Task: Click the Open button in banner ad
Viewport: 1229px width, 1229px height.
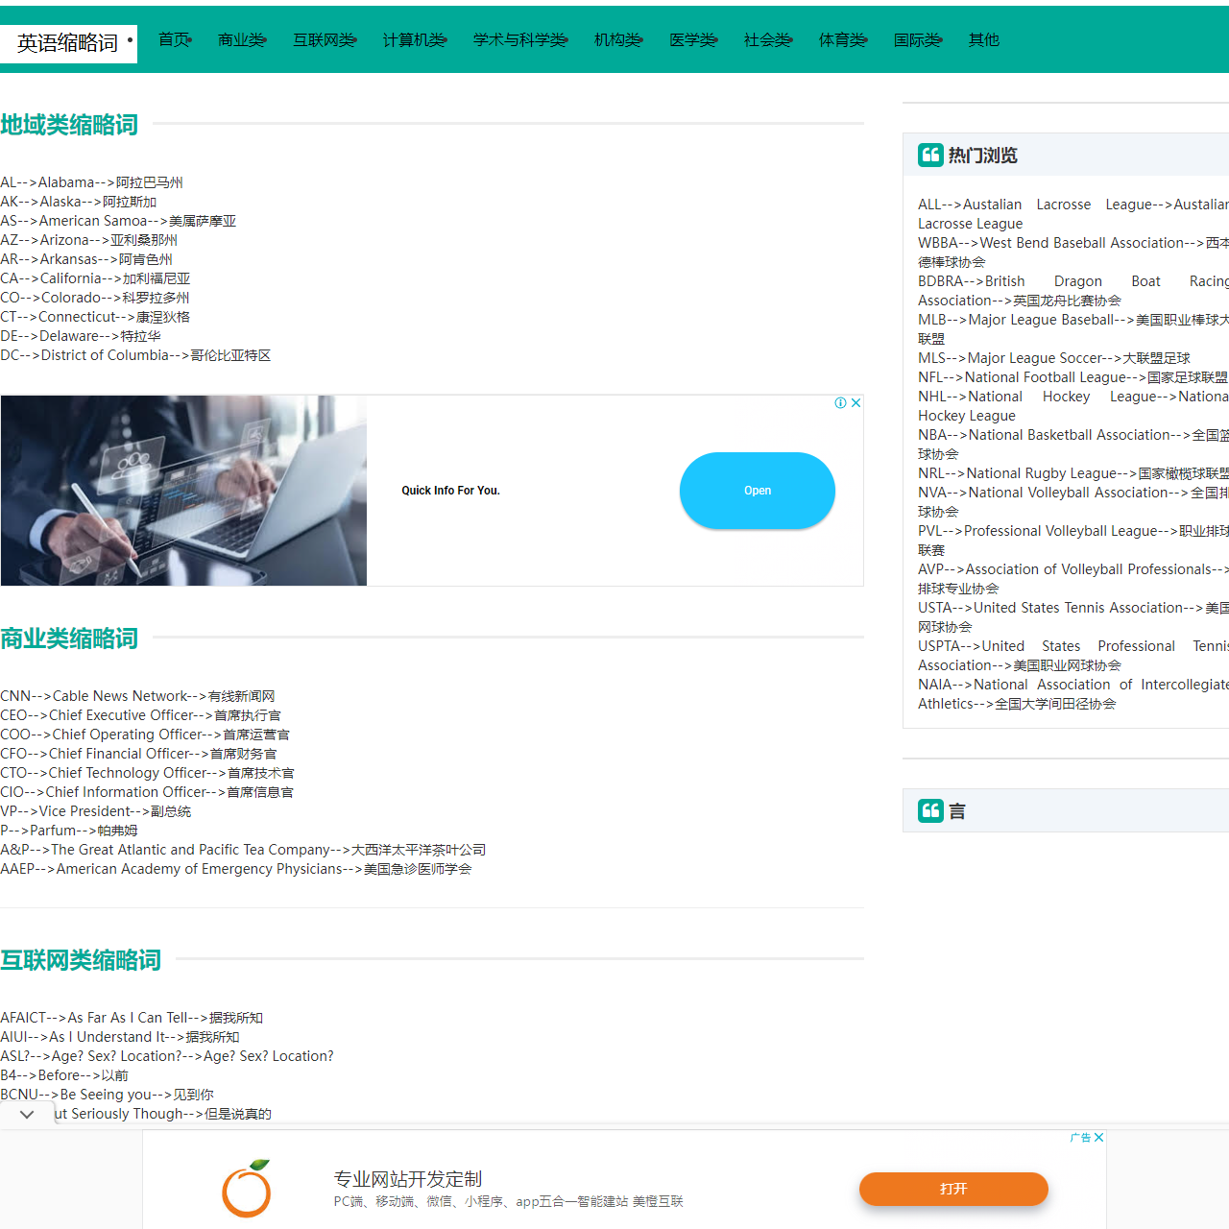Action: click(758, 491)
